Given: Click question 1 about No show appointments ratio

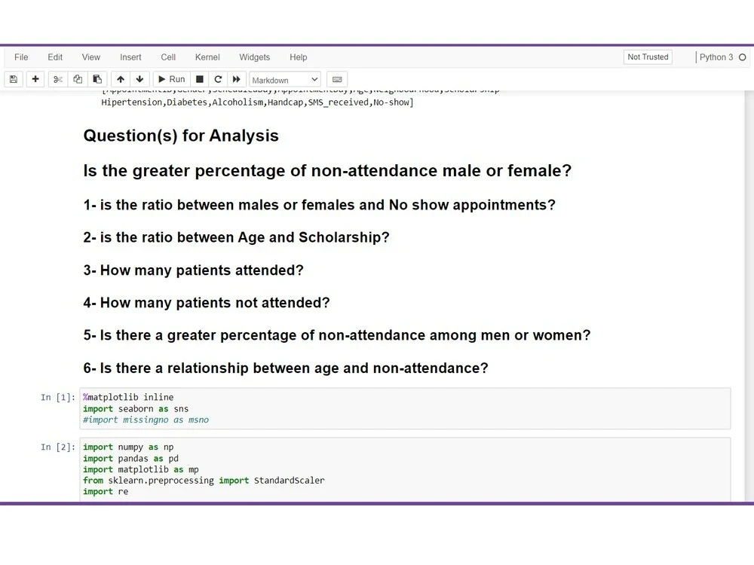Looking at the screenshot, I should 319,205.
